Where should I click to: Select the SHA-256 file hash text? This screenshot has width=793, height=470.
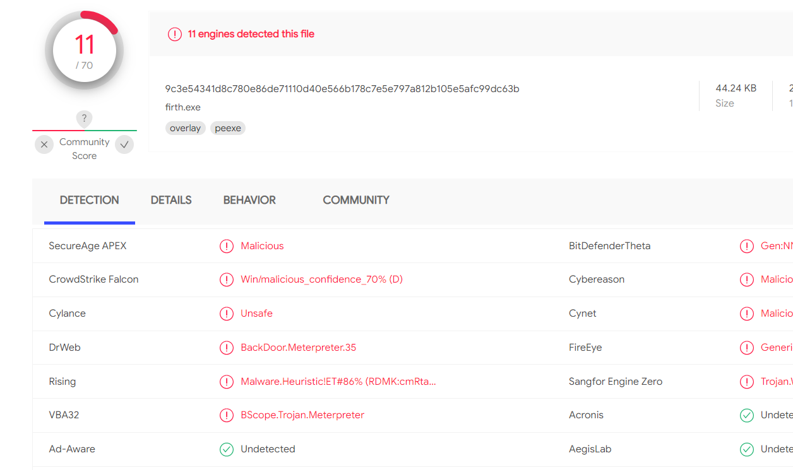tap(342, 89)
